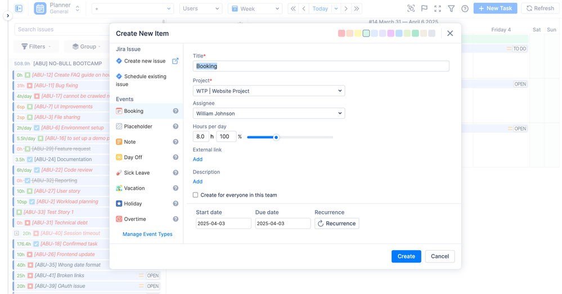
Task: Toggle checkbox icon on ABU-2 Workload planning
Action: 32,202
